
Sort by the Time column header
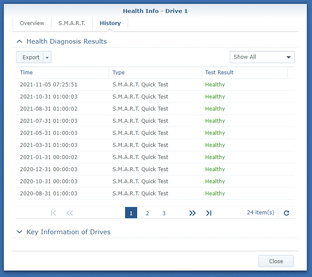click(62, 73)
